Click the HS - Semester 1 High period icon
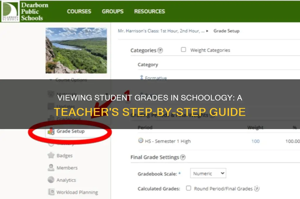Screen dimensions: 300x199 (x=141, y=140)
